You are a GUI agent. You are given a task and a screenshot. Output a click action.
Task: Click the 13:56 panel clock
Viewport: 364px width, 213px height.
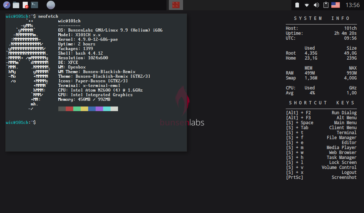352,5
